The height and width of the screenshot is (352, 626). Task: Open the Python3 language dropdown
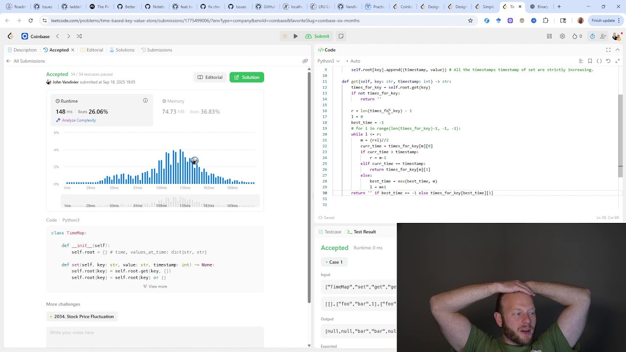pyautogui.click(x=328, y=61)
